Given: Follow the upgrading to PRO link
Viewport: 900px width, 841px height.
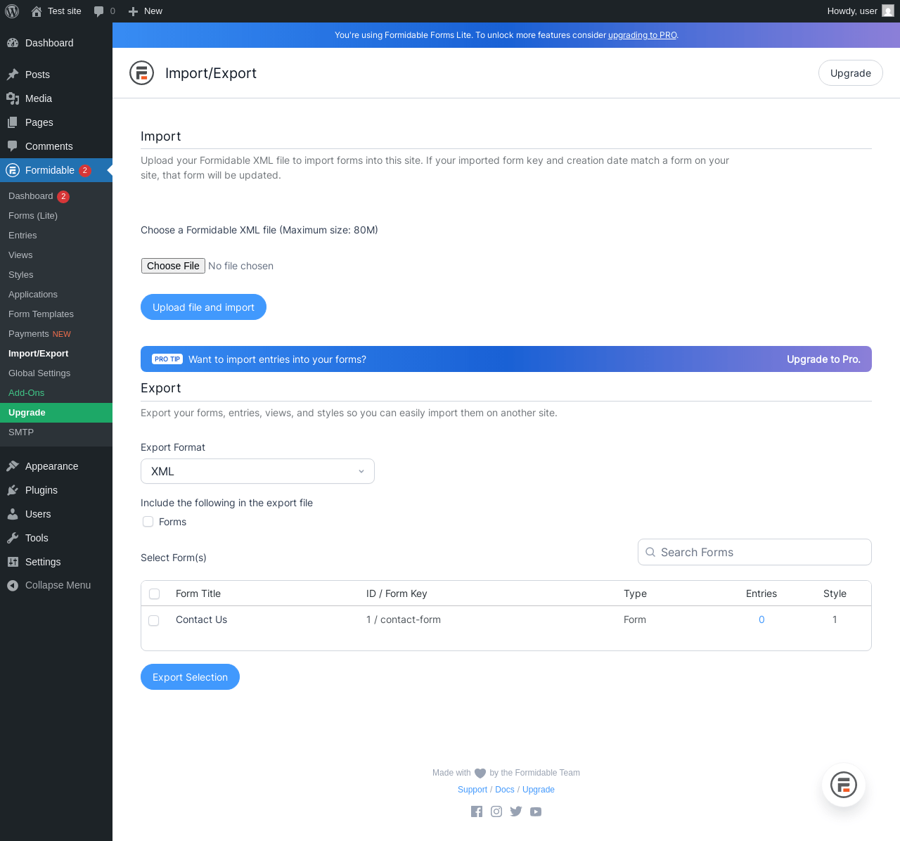Looking at the screenshot, I should click(x=643, y=35).
